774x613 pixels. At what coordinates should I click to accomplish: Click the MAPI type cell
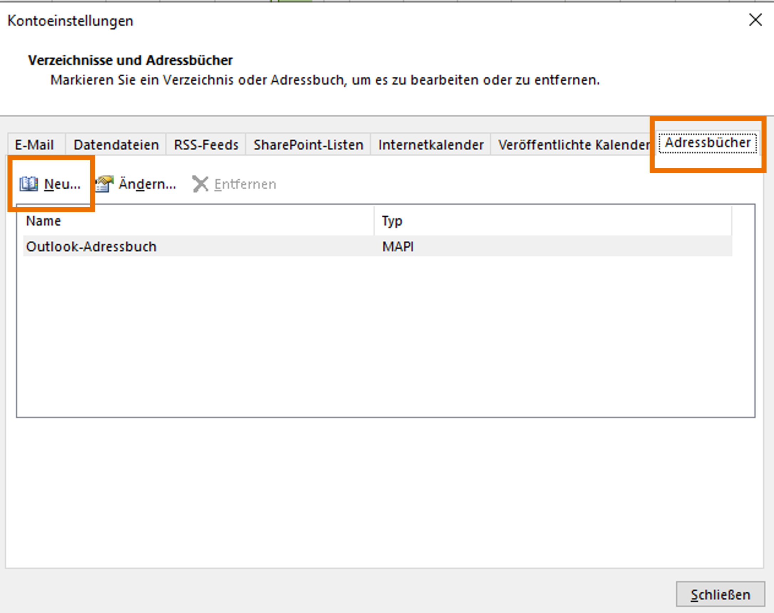point(397,246)
